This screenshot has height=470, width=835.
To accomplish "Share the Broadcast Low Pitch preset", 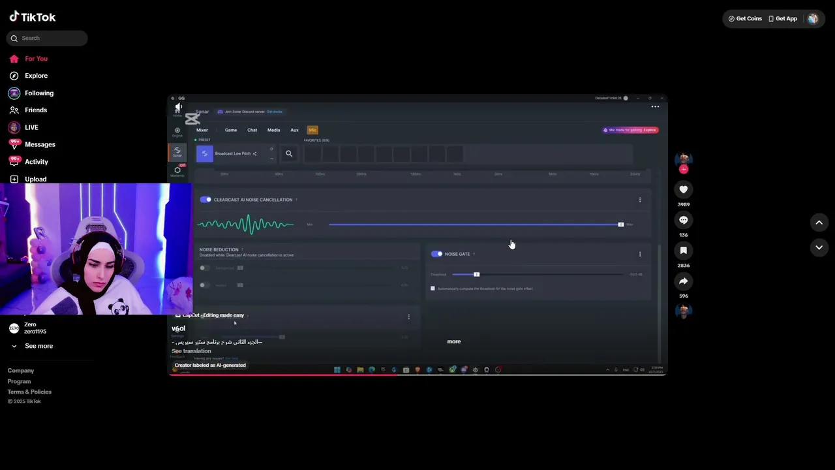I will coord(254,154).
